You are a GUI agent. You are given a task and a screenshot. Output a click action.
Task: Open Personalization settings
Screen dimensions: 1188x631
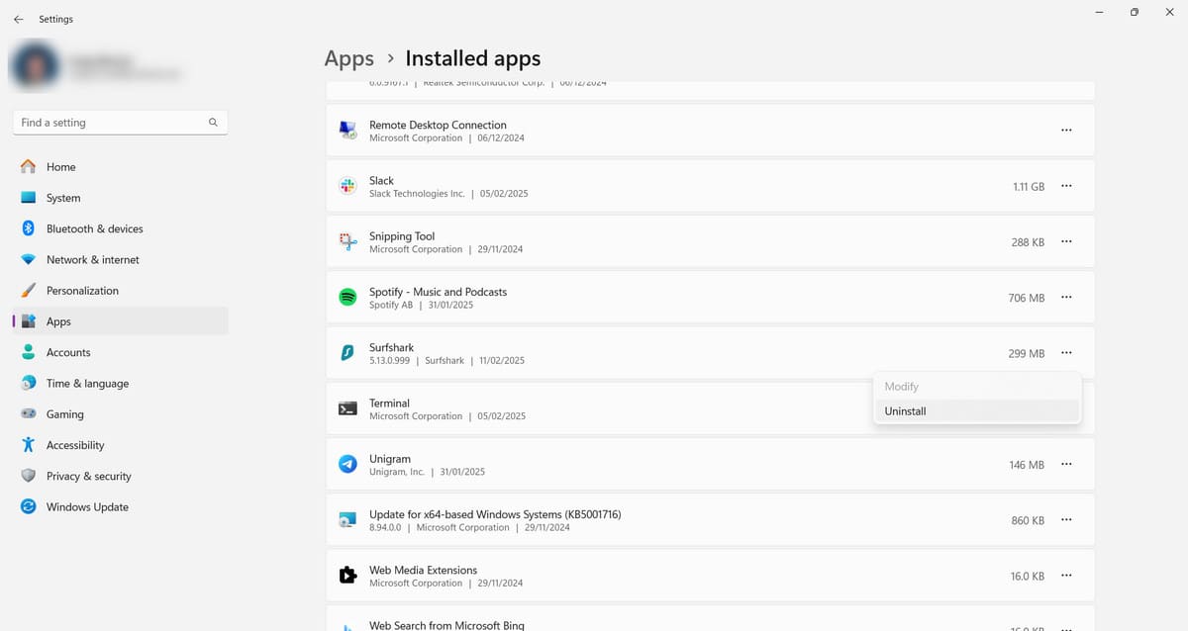point(120,291)
